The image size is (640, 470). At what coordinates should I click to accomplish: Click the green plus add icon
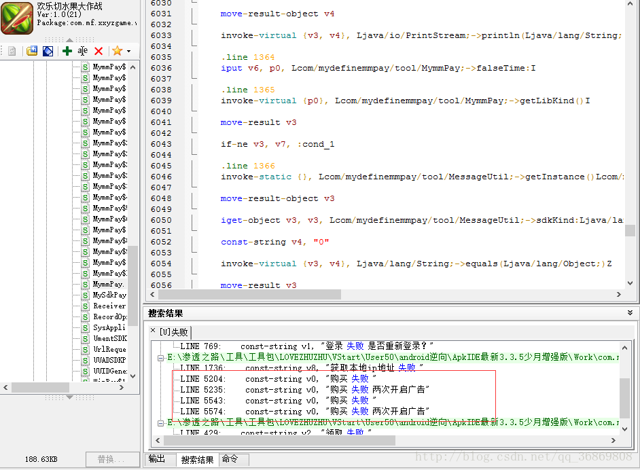pos(67,51)
